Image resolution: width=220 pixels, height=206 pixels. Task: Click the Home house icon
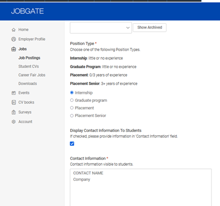(13, 30)
